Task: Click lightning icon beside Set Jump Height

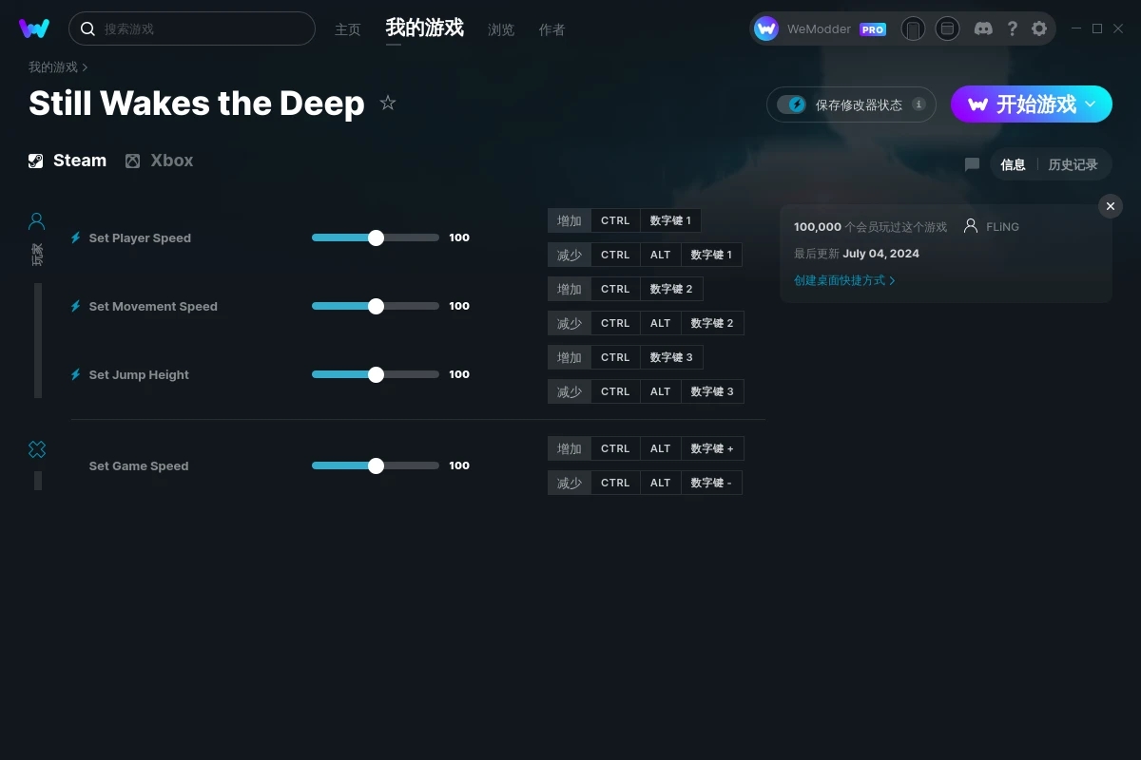Action: coord(76,374)
